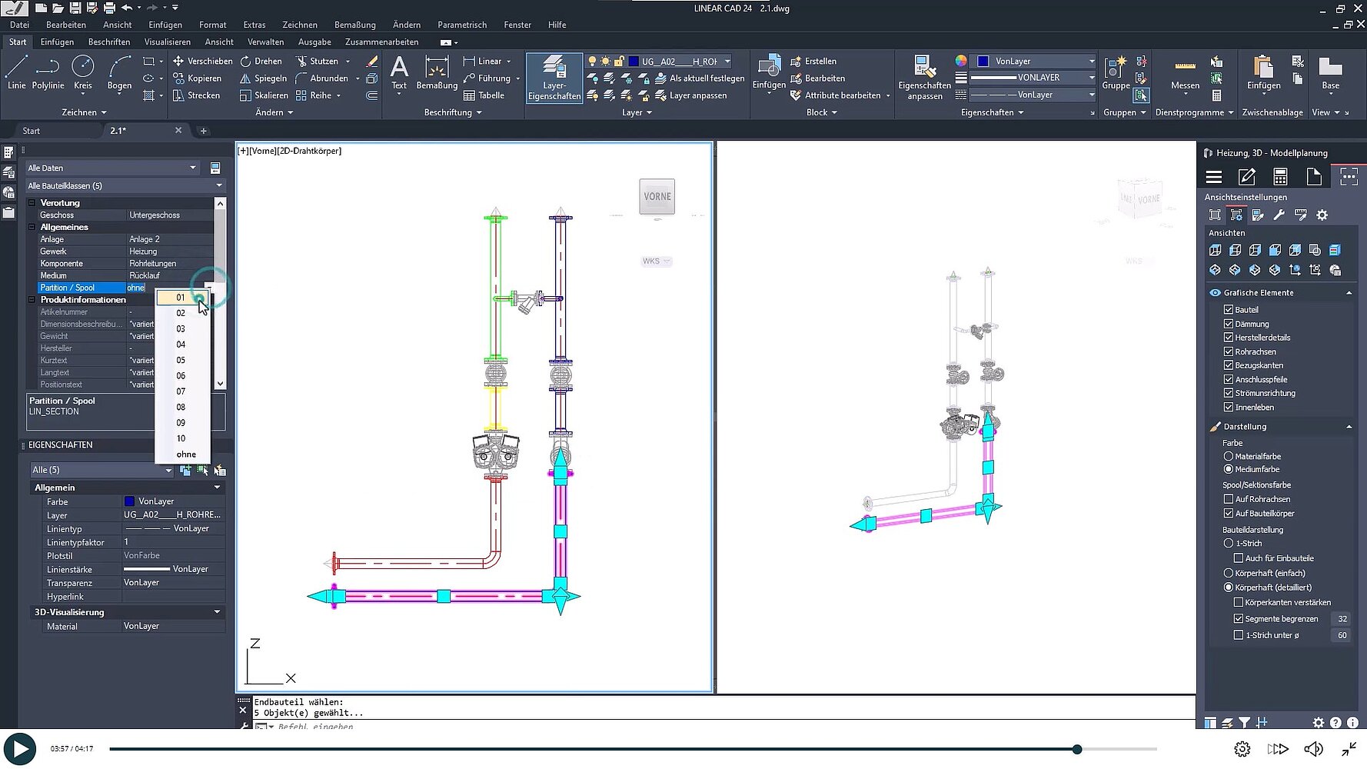Click Als aktuell festlegen button
Screen dimensions: 1367x769
point(699,78)
